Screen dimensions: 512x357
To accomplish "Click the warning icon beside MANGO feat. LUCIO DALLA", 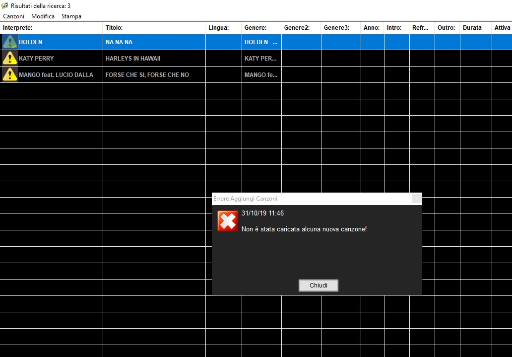I will coord(9,75).
